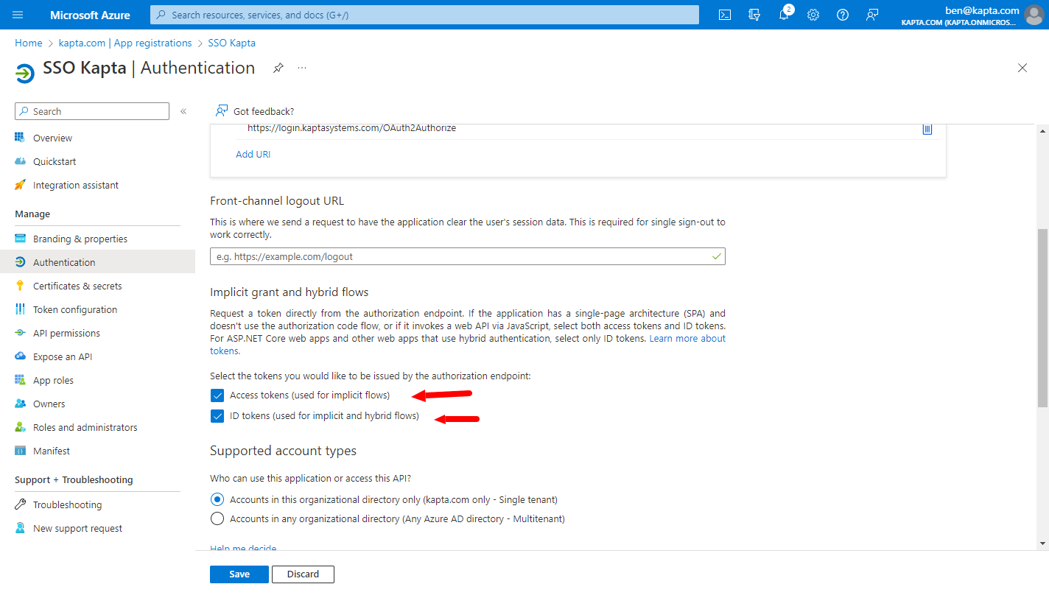Uncheck ID tokens (used for implicit and hybrid flows)

pos(217,416)
